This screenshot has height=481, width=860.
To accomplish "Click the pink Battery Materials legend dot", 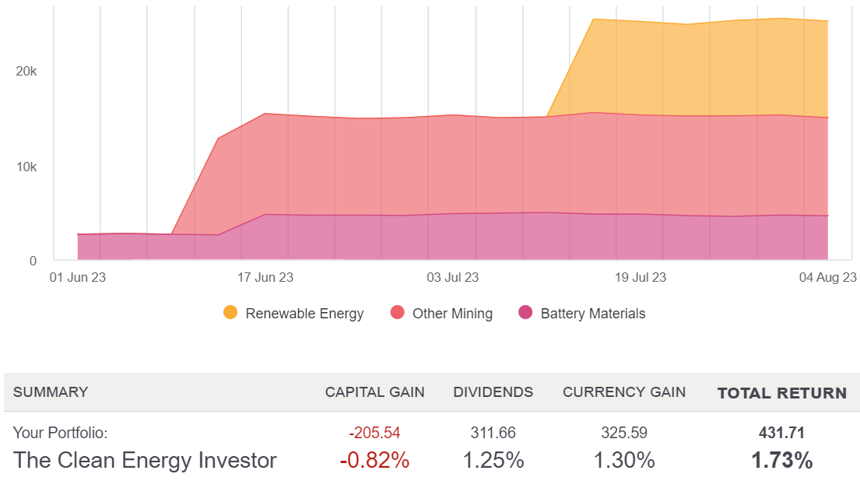I will pyautogui.click(x=525, y=313).
